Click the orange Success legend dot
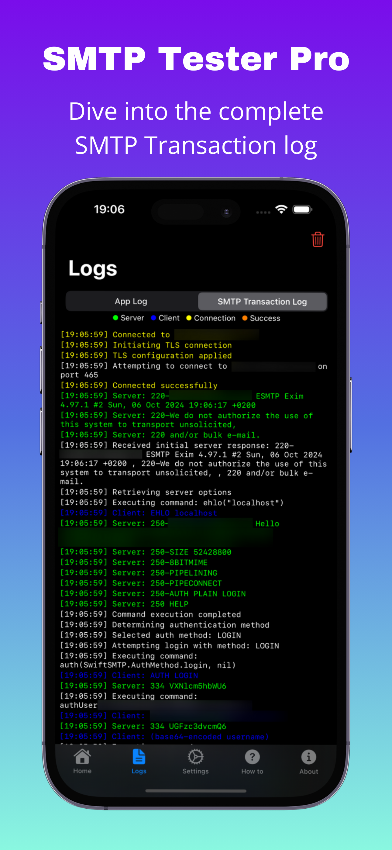The height and width of the screenshot is (850, 392). coord(245,318)
